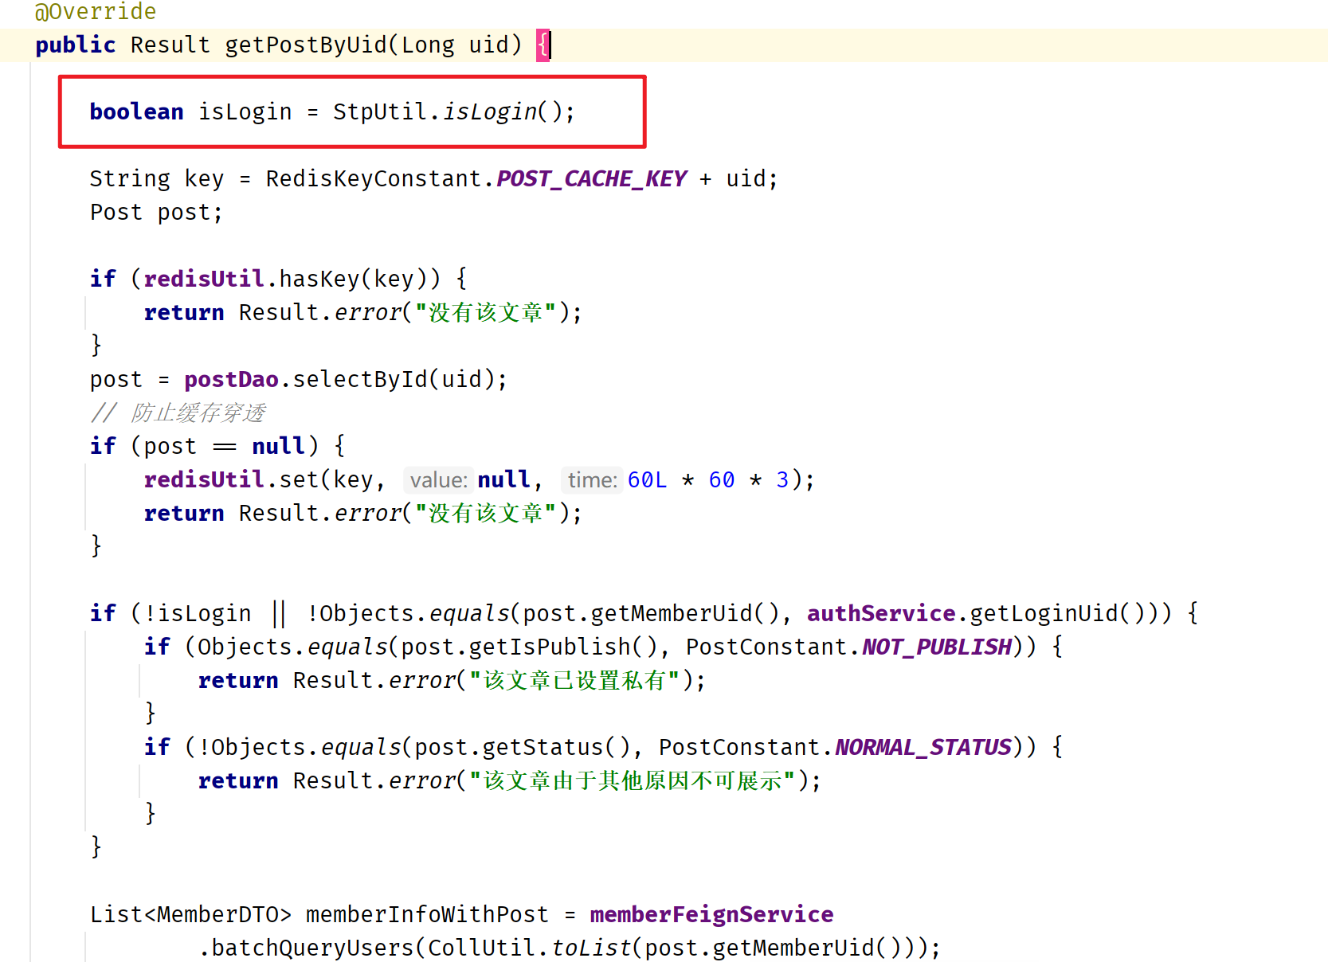
Task: Click authService.getLoginUid() call
Action: (x=982, y=613)
